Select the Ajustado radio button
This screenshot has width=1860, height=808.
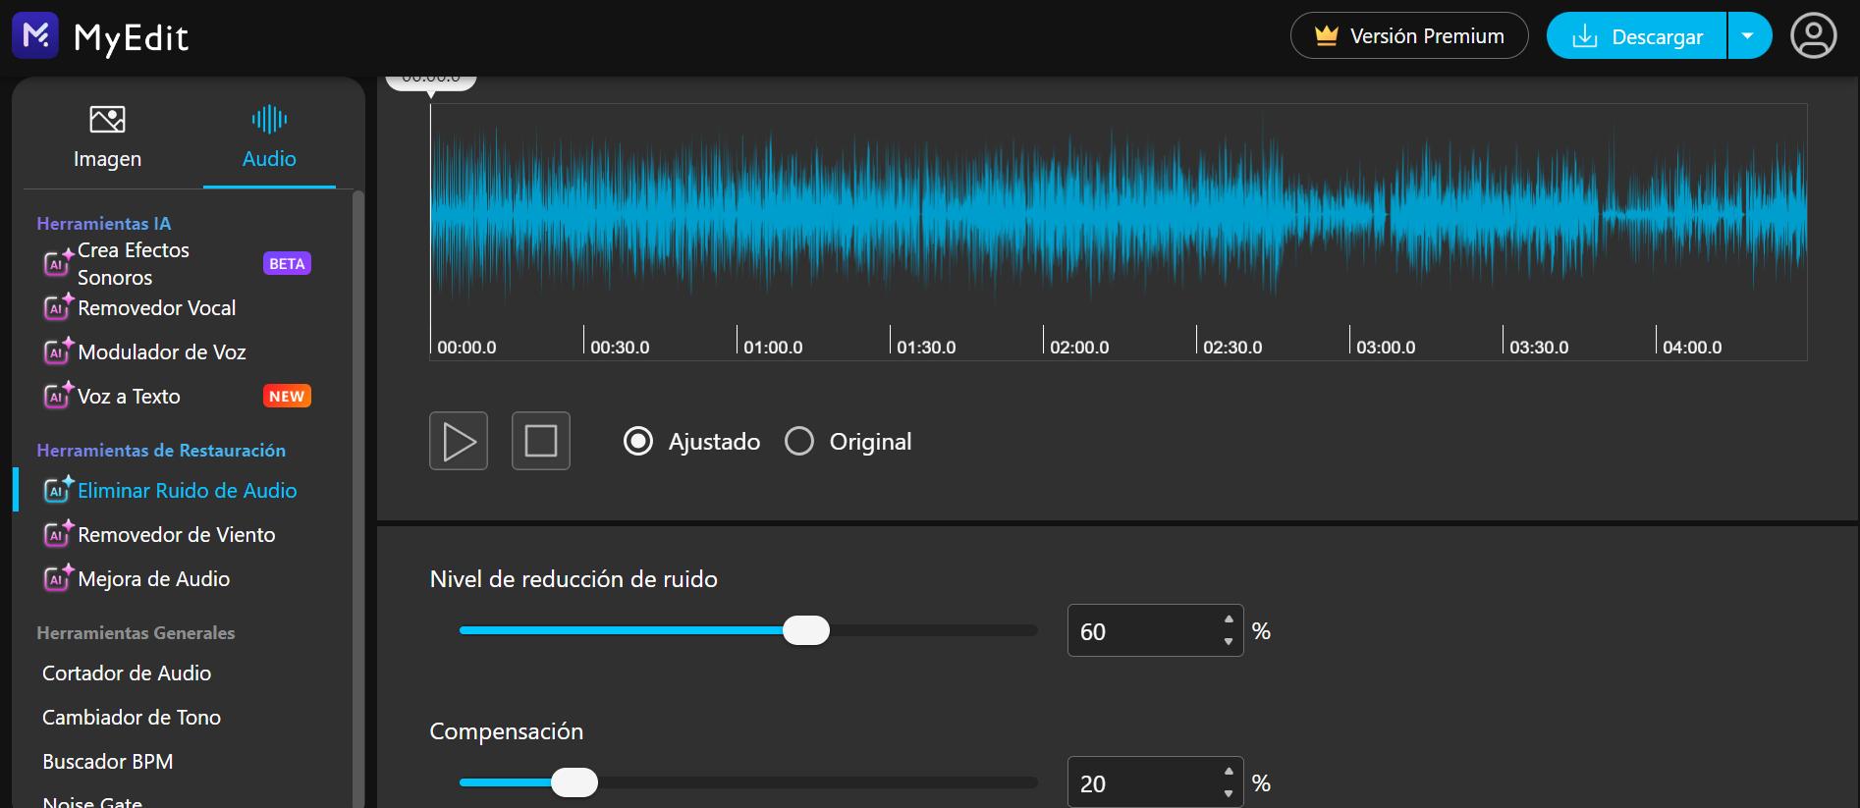pyautogui.click(x=638, y=442)
